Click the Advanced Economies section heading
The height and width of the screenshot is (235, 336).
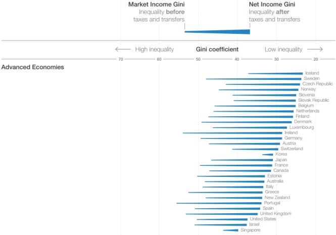tap(32, 67)
